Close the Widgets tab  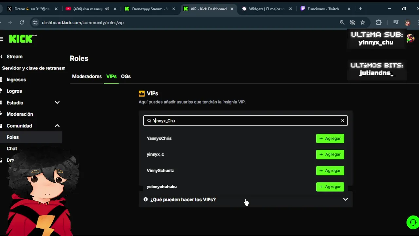click(x=290, y=9)
